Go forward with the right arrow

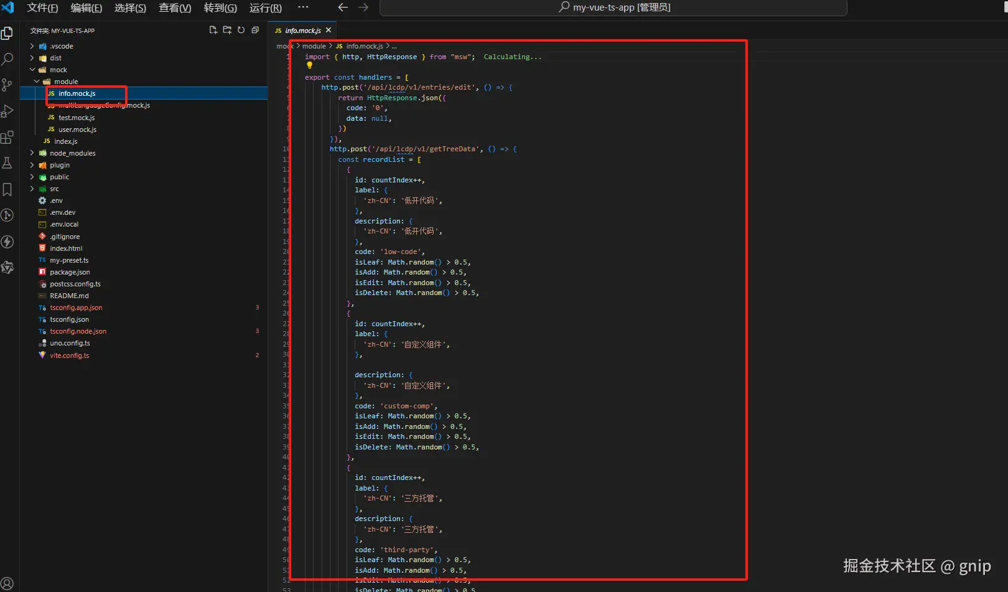(363, 7)
